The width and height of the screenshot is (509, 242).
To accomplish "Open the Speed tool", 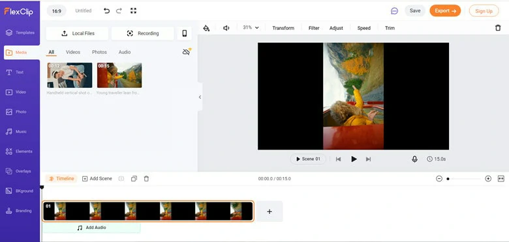I will (364, 28).
